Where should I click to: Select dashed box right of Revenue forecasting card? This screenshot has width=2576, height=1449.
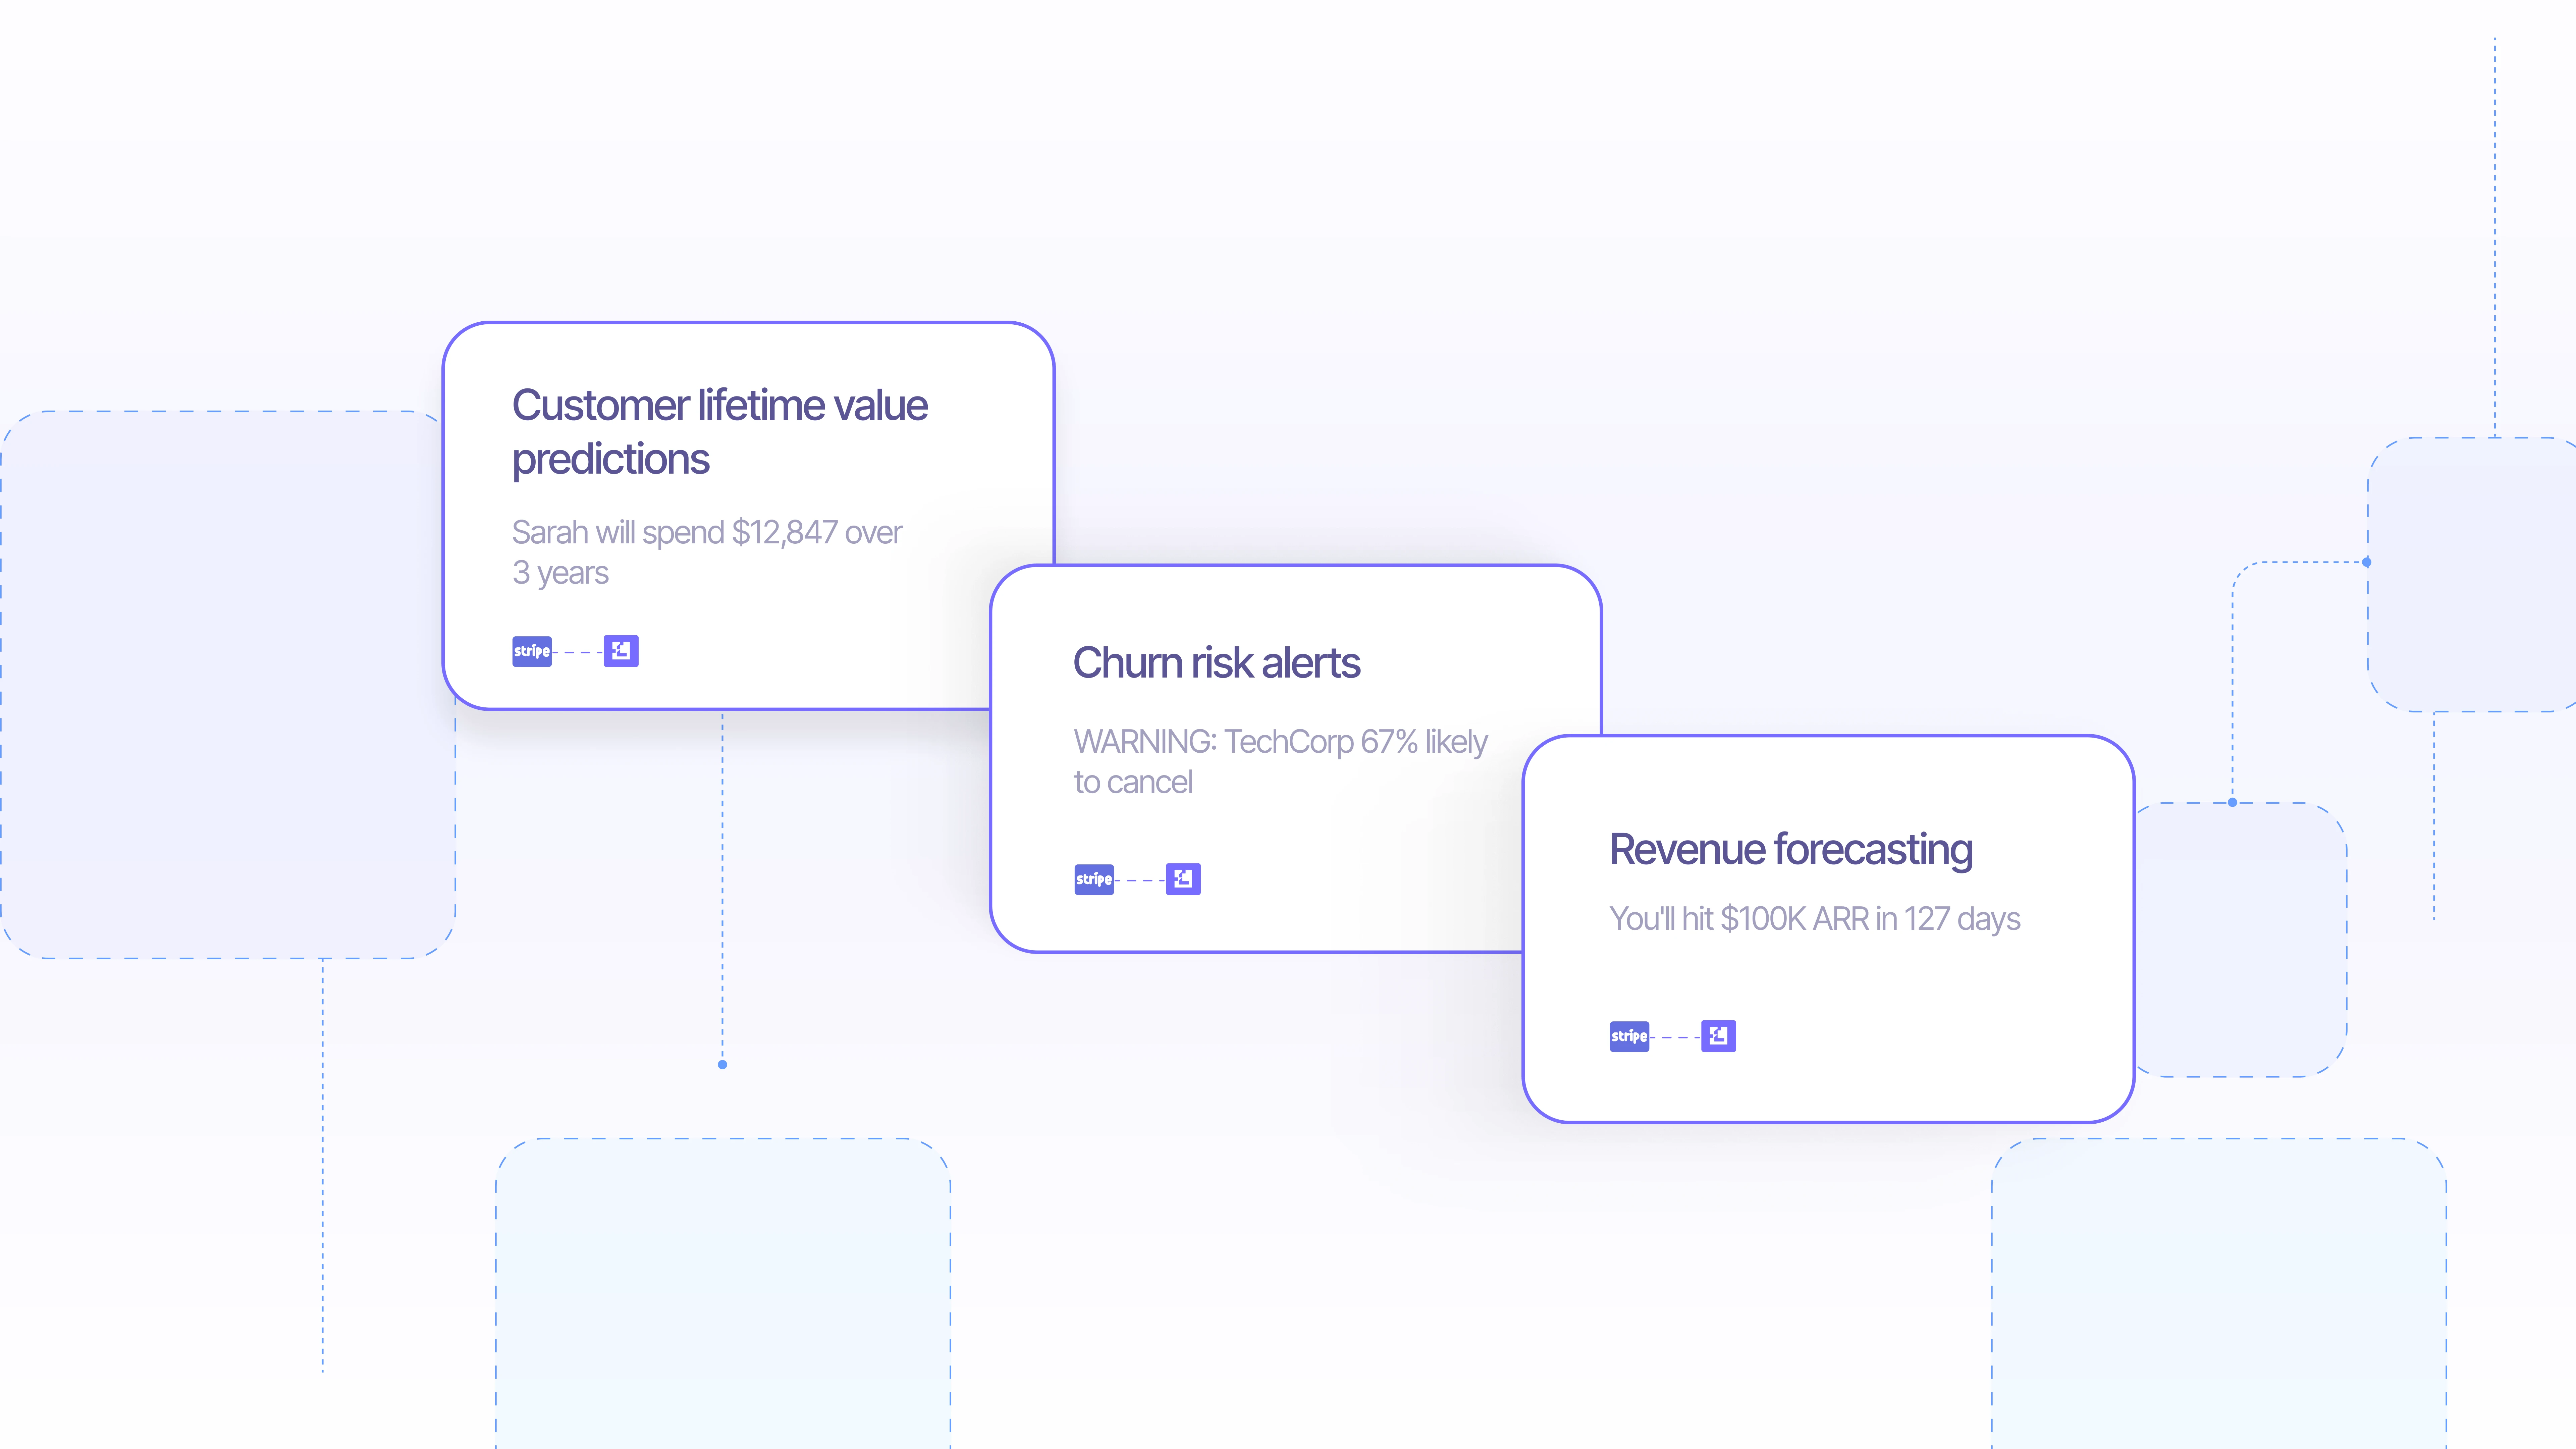click(2245, 940)
